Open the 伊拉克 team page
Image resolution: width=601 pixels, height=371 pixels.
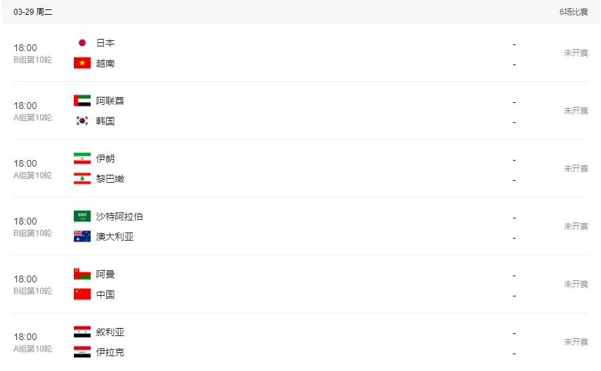coord(110,352)
